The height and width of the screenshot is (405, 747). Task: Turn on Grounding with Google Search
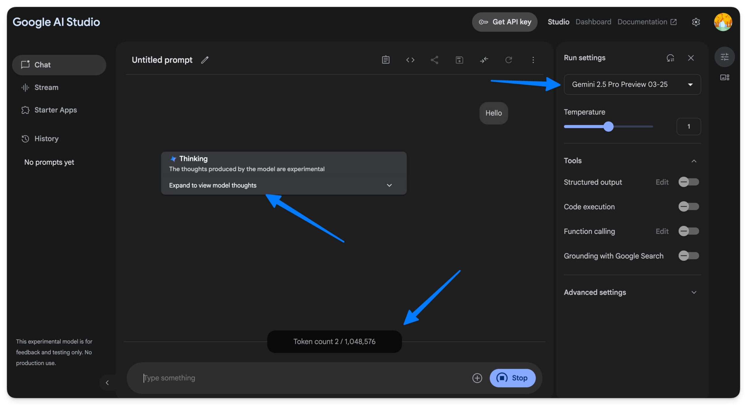[x=688, y=256]
